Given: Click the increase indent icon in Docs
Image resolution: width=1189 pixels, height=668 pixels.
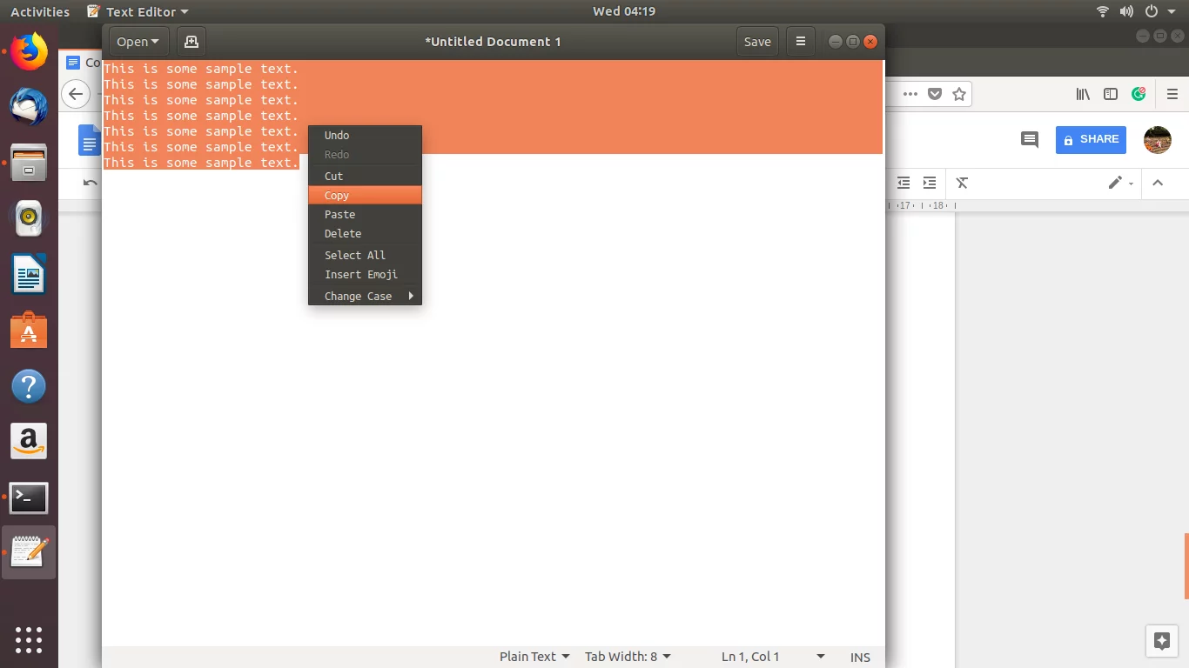Looking at the screenshot, I should click(x=930, y=183).
